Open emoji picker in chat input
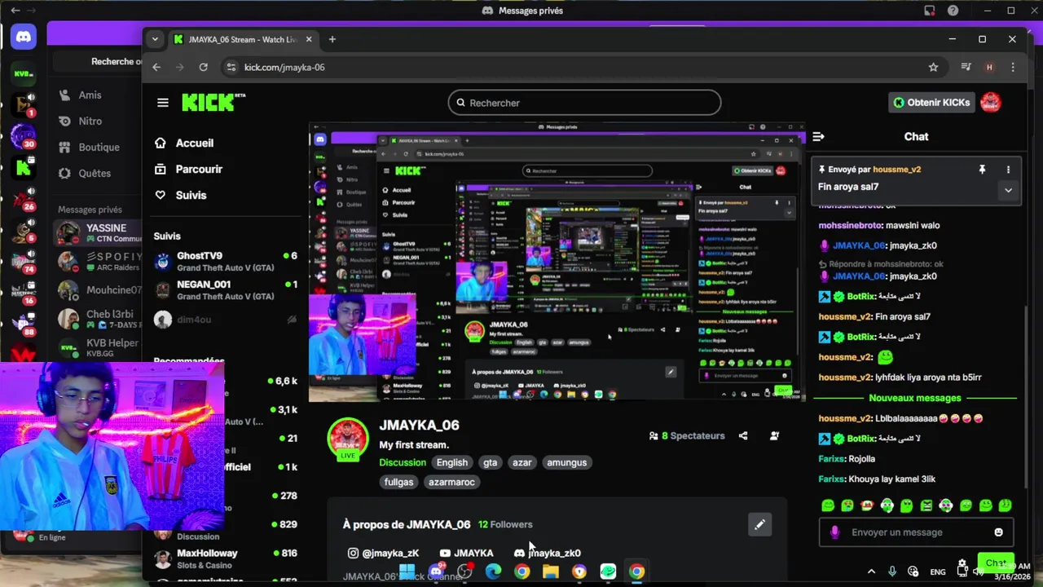The image size is (1043, 587). tap(998, 532)
